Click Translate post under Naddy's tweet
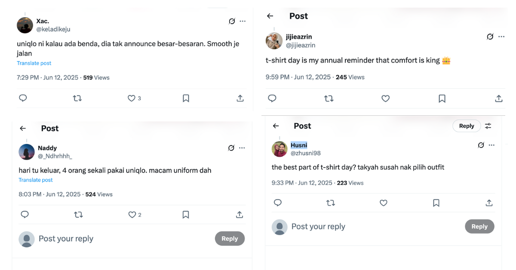 pyautogui.click(x=36, y=180)
